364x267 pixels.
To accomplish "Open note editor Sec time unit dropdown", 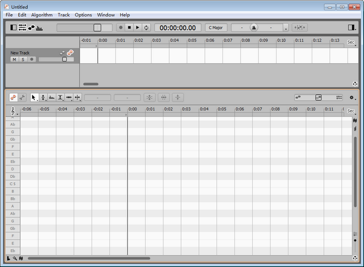I will 351,111.
